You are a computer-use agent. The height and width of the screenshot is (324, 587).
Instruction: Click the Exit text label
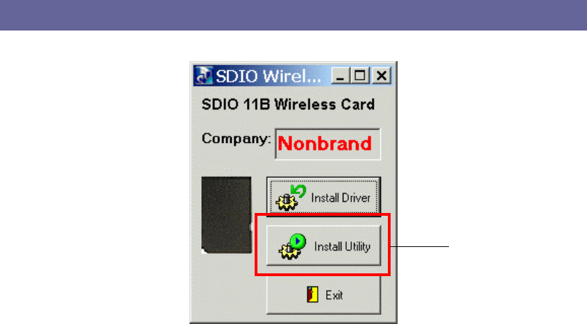point(334,295)
